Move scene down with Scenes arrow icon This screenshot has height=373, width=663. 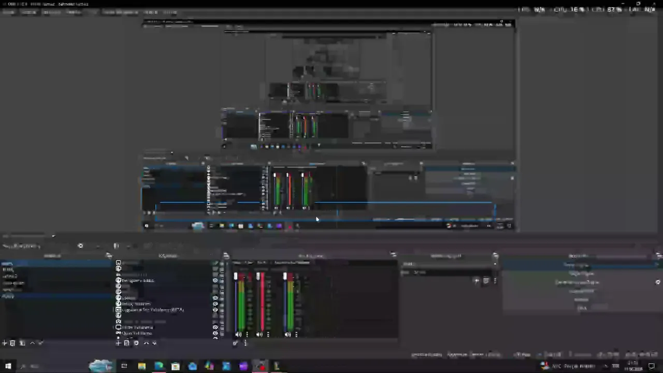(40, 343)
